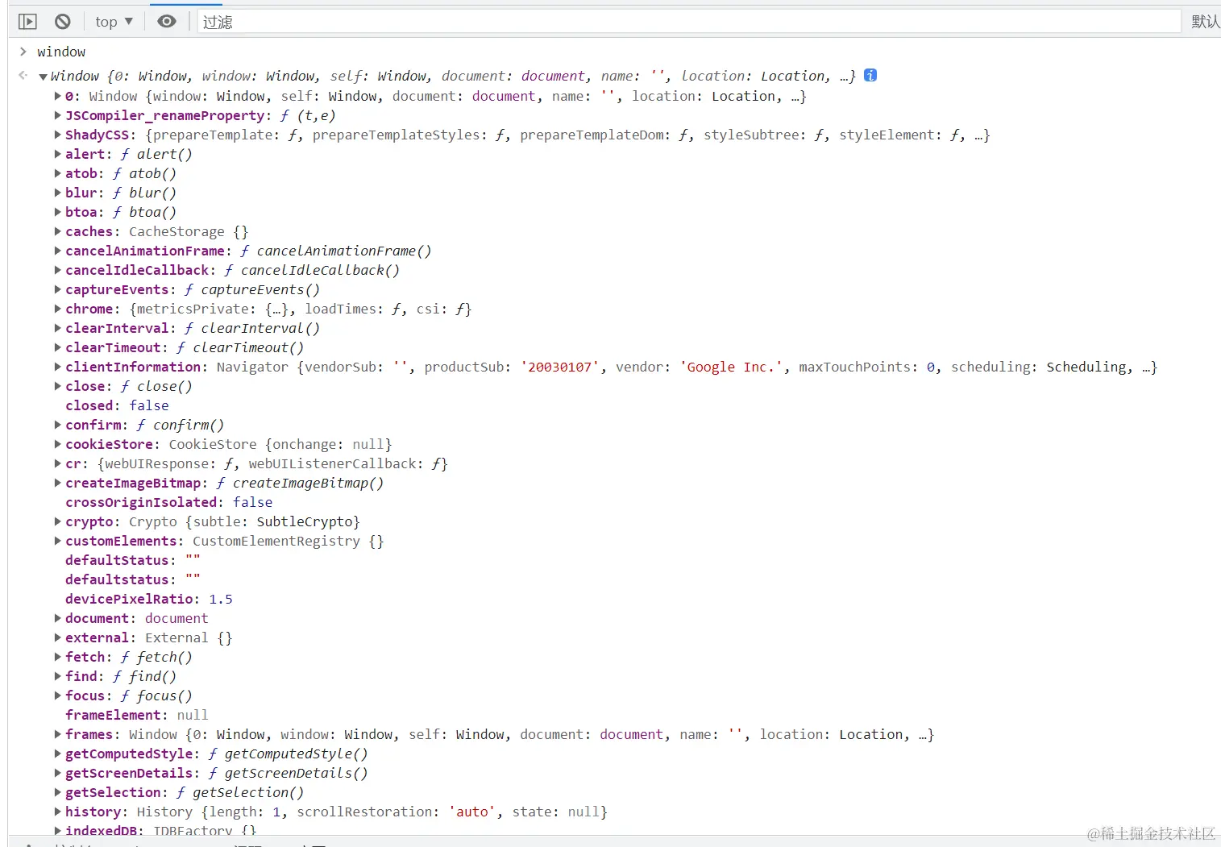Expand getSelection function
This screenshot has height=847, width=1221.
(58, 792)
